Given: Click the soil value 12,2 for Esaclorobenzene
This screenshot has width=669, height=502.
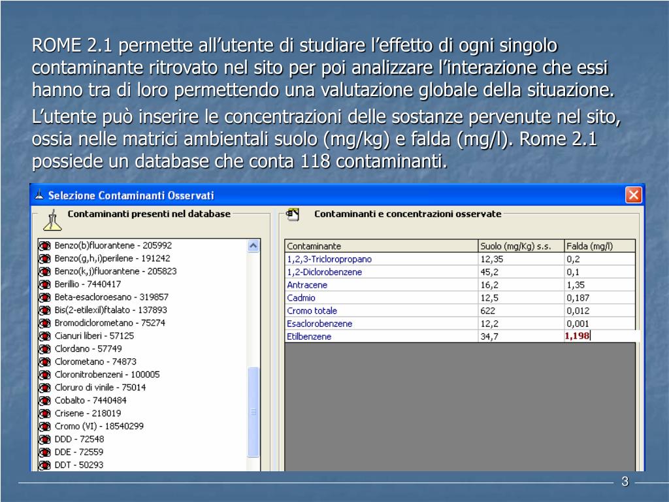Looking at the screenshot, I should pos(489,324).
